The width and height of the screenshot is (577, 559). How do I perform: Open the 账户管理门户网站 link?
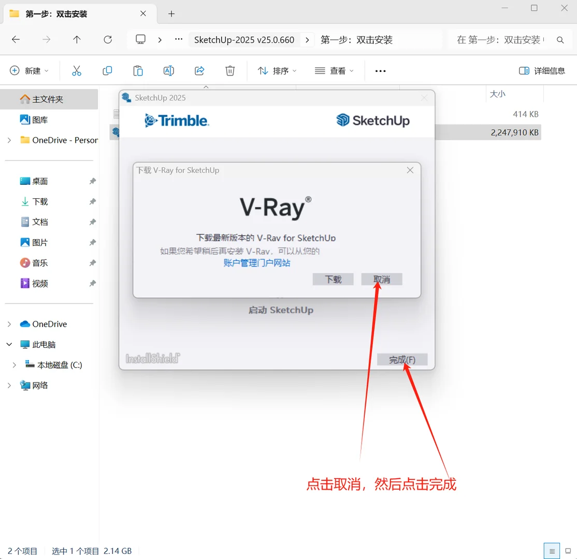(x=257, y=263)
